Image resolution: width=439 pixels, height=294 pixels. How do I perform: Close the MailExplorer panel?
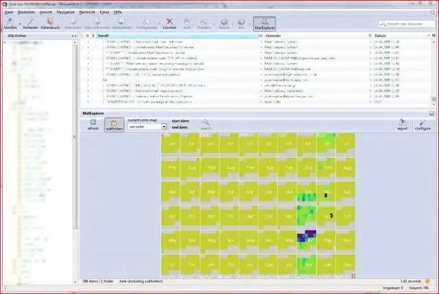[431, 113]
